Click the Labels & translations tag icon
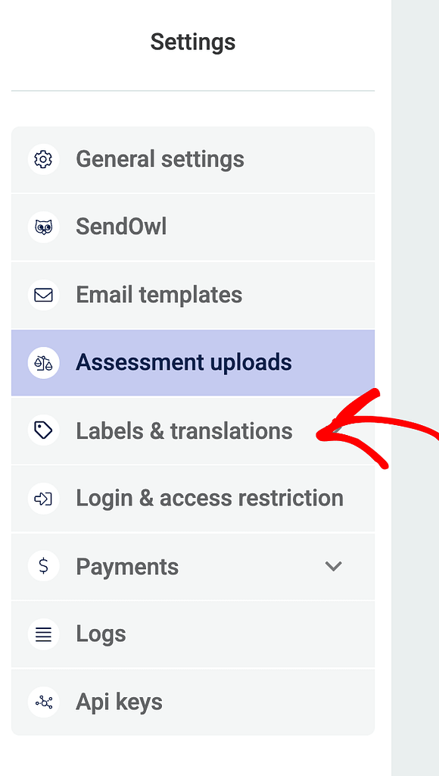The width and height of the screenshot is (439, 776). pyautogui.click(x=43, y=430)
